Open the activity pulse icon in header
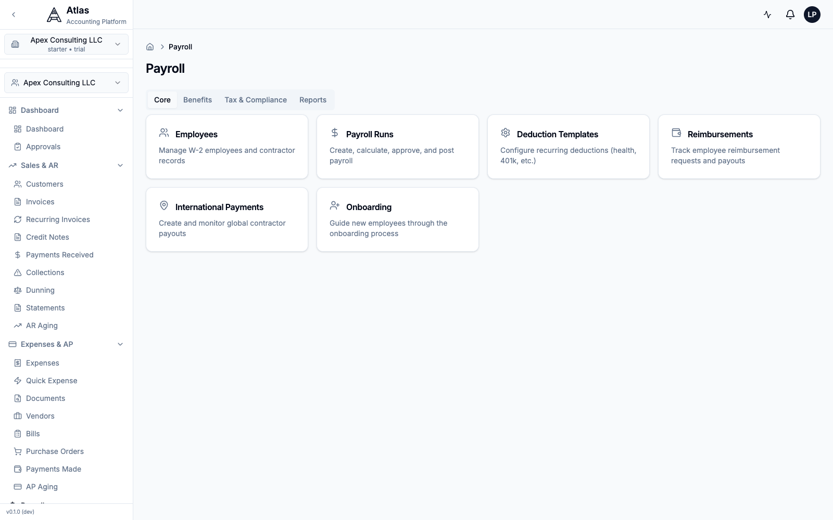The image size is (833, 520). pyautogui.click(x=767, y=15)
